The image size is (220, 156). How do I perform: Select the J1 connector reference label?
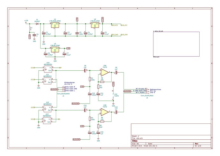click(x=63, y=96)
